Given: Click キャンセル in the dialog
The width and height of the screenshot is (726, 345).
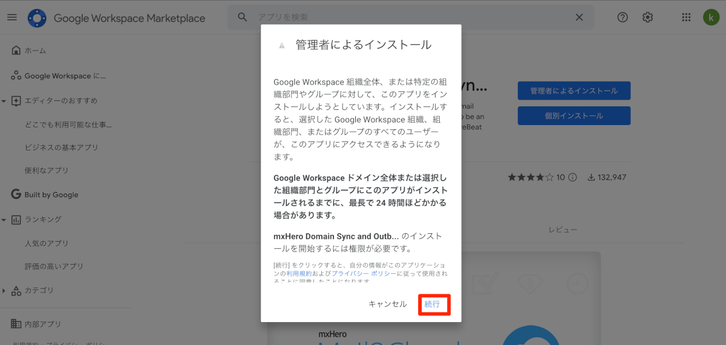Looking at the screenshot, I should pyautogui.click(x=388, y=304).
